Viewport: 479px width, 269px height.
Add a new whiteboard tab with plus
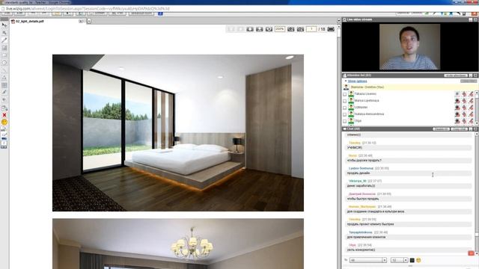pos(89,21)
